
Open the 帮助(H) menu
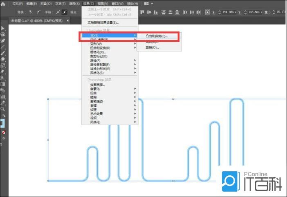coord(132,4)
